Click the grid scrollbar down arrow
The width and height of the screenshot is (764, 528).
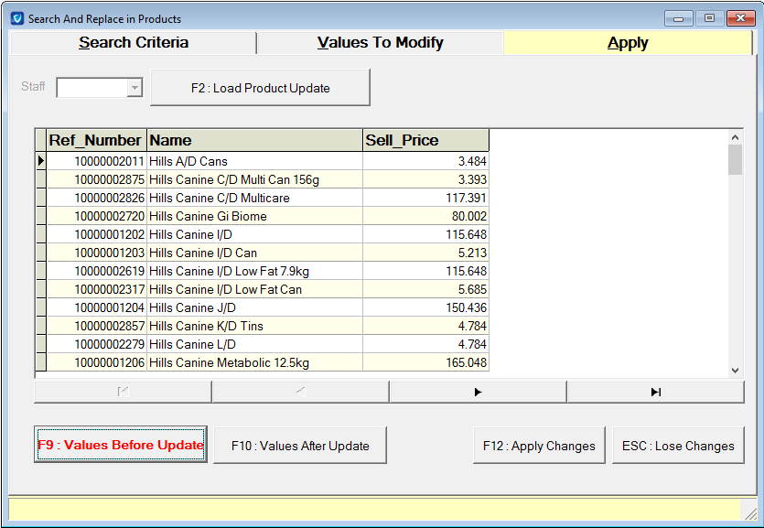[x=736, y=371]
